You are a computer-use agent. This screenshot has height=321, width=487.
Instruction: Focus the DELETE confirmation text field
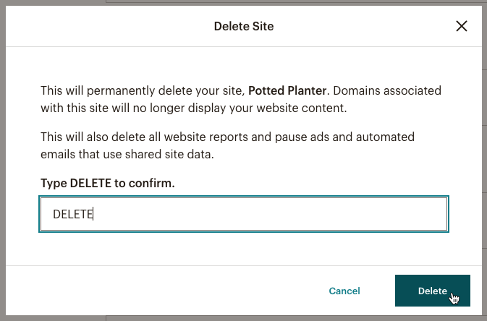click(x=244, y=214)
